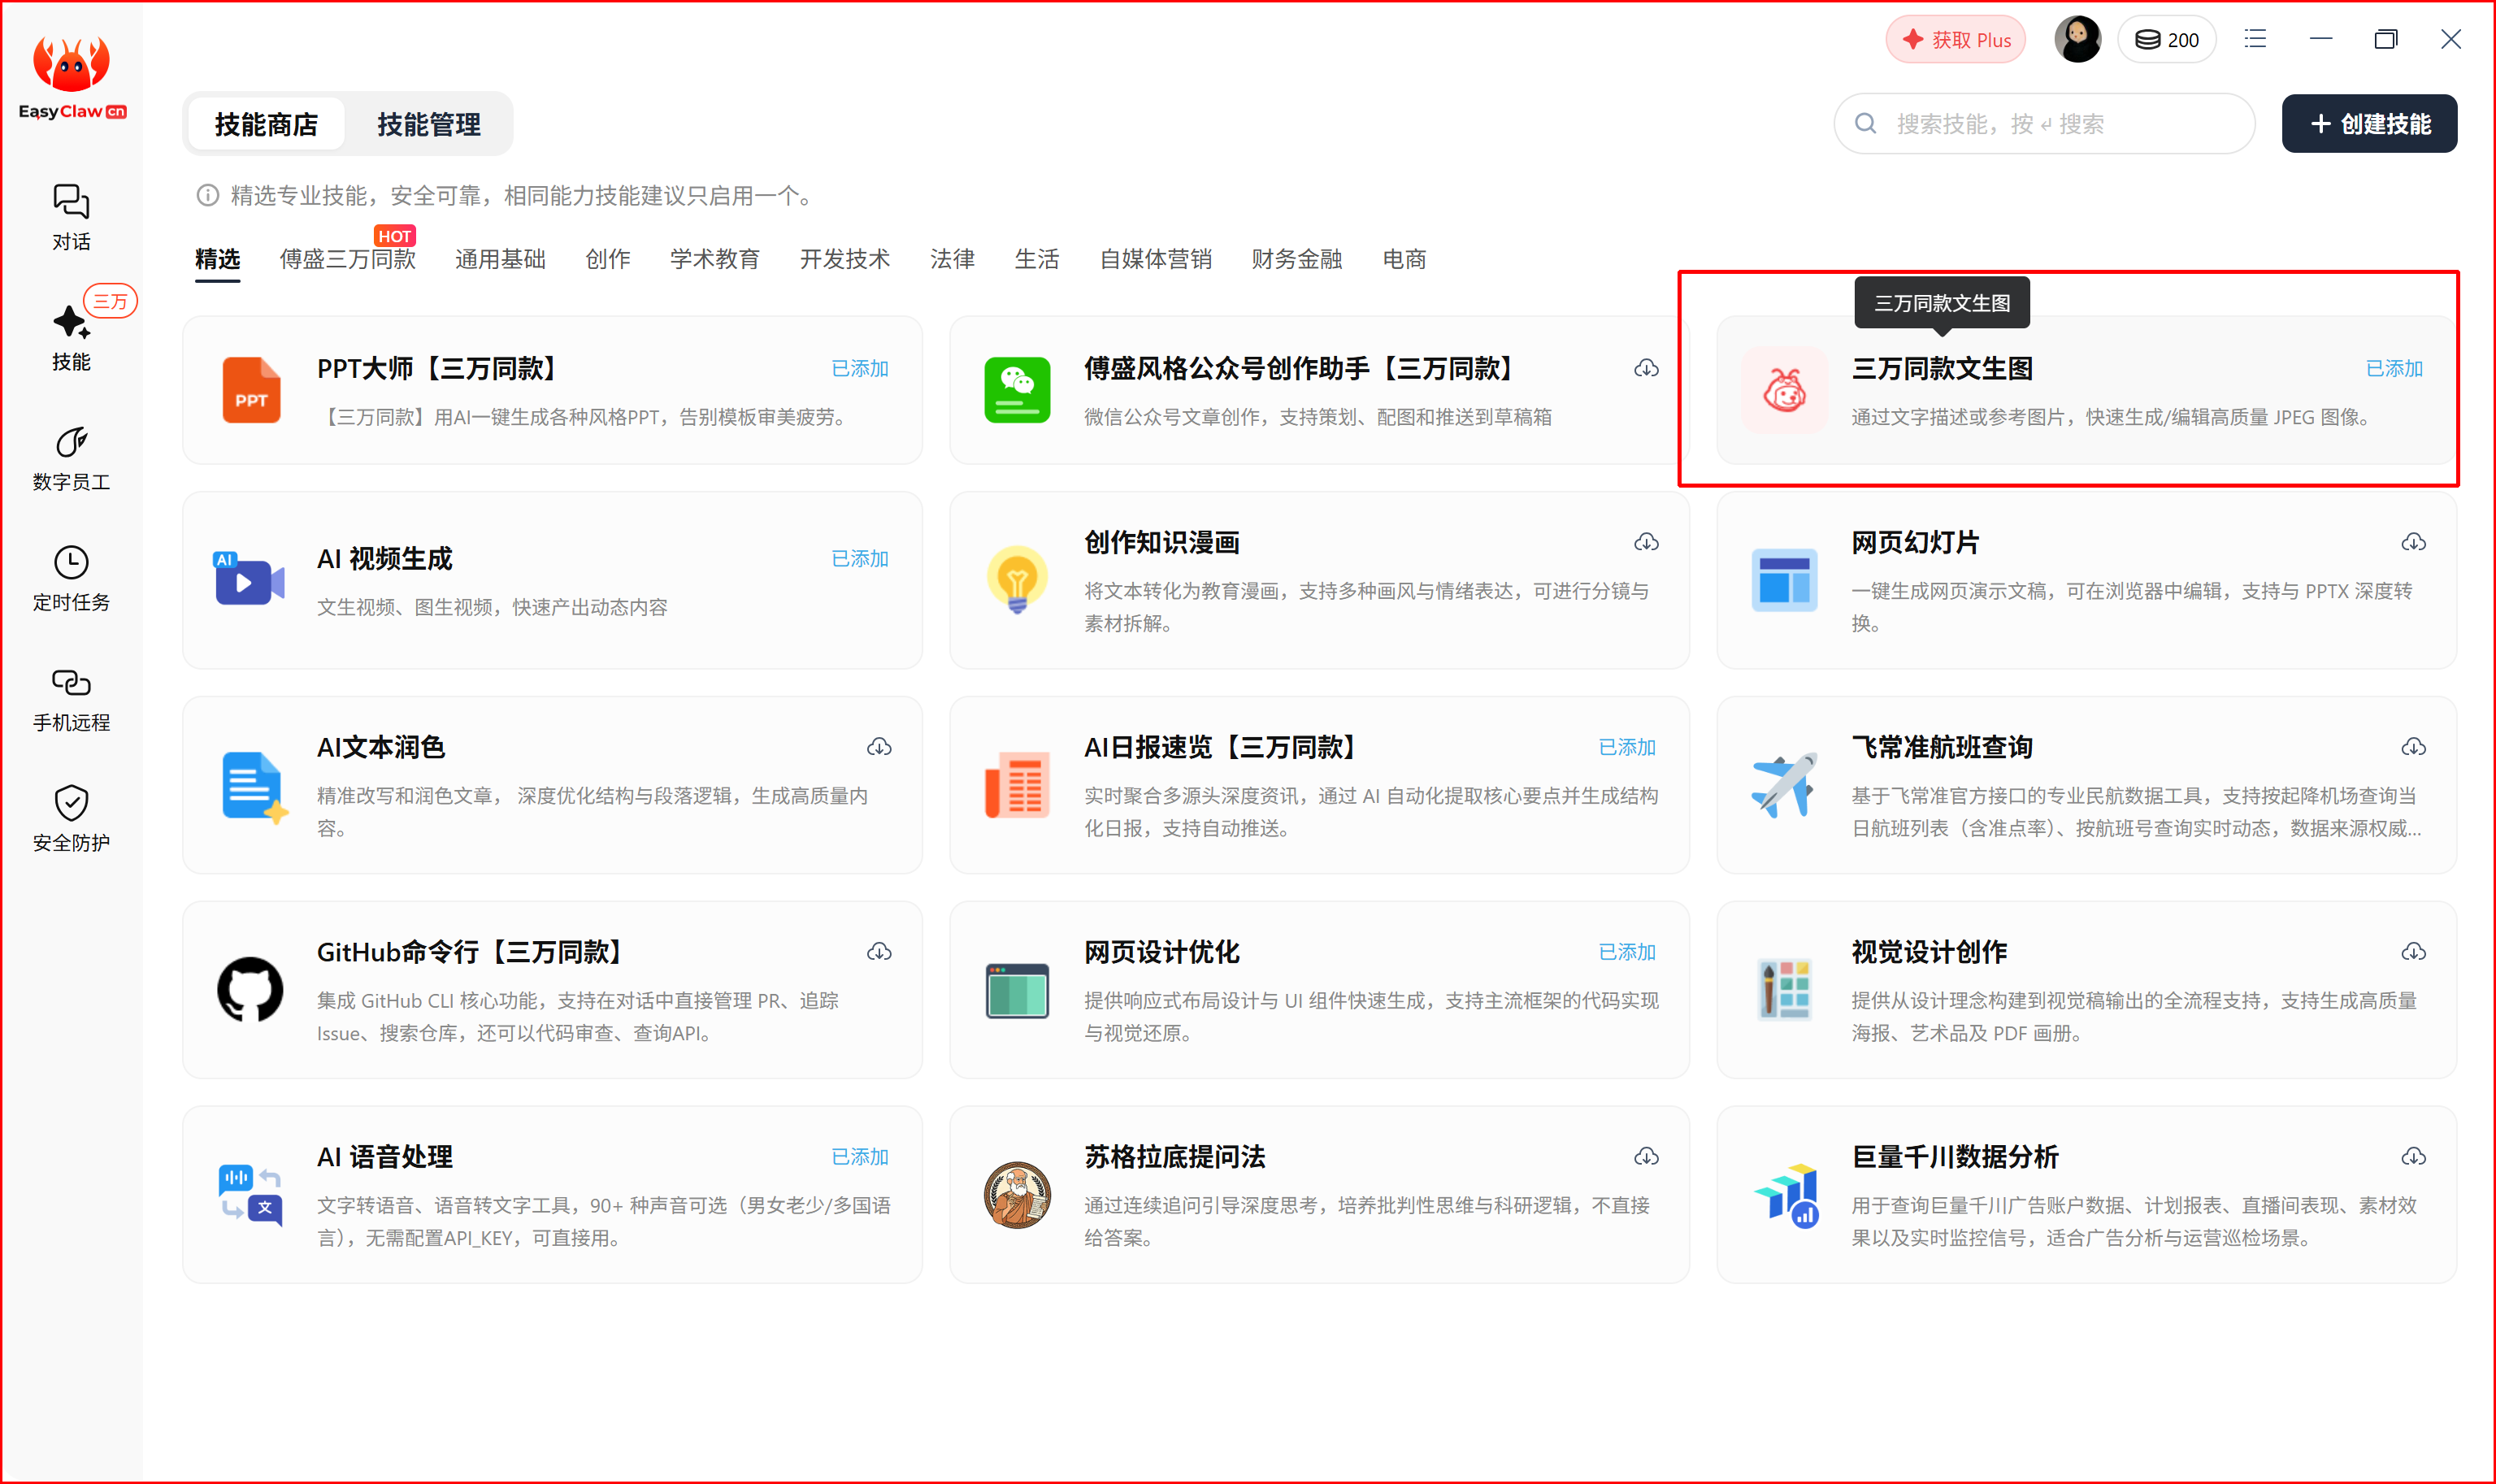Click the PPT大师 orange PPT icon

251,390
